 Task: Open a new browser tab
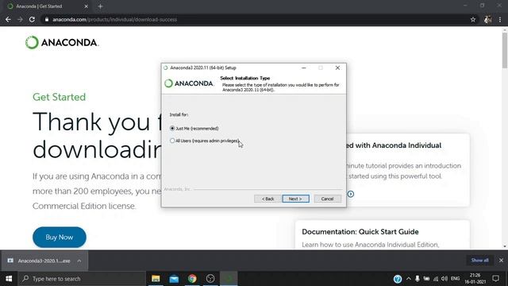101,6
